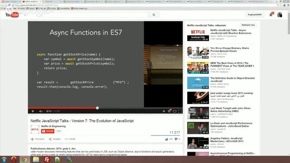The height and width of the screenshot is (163, 290).
Task: Click the search magnifier button
Action: (x=154, y=15)
